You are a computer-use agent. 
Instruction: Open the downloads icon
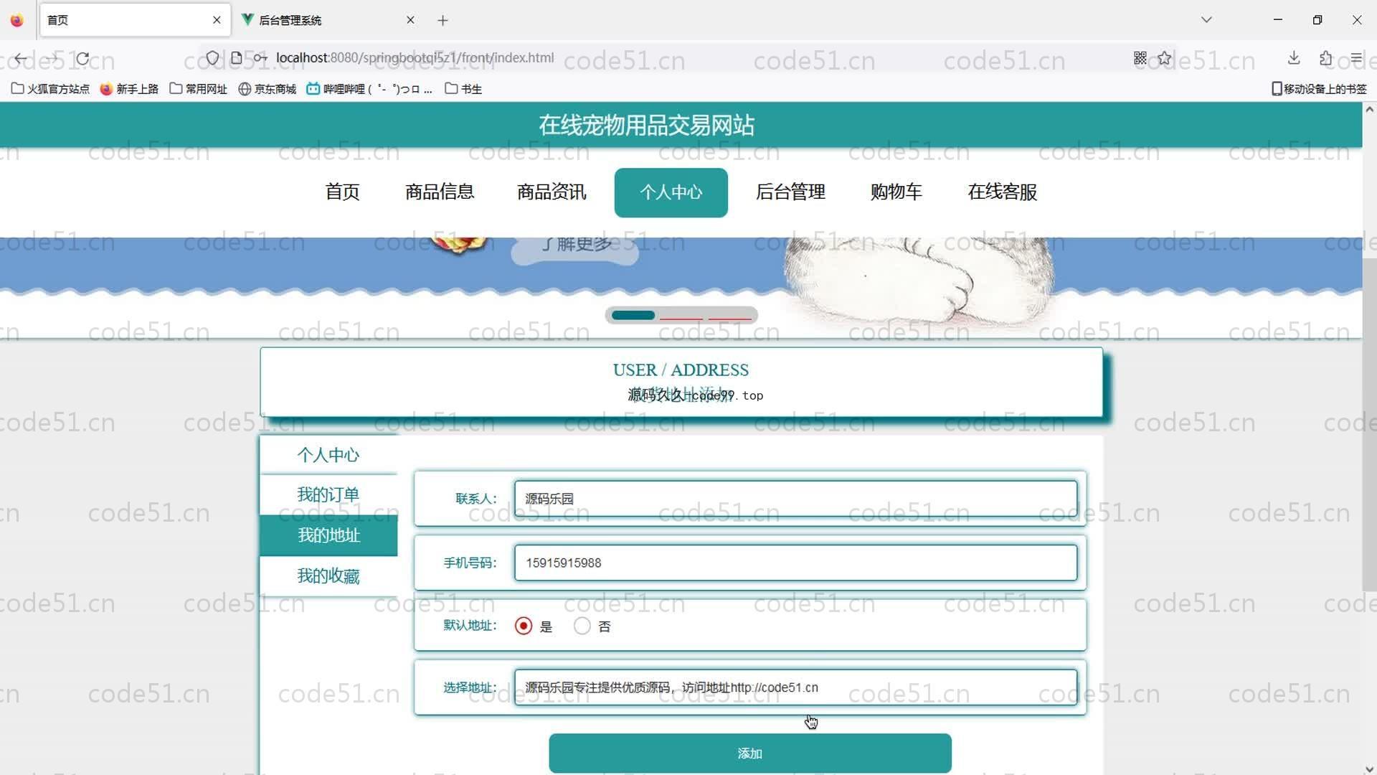click(1294, 57)
